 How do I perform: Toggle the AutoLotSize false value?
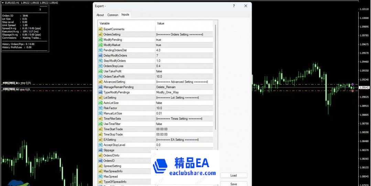pos(184,103)
